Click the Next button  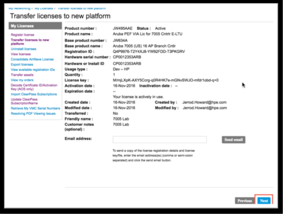click(264, 201)
